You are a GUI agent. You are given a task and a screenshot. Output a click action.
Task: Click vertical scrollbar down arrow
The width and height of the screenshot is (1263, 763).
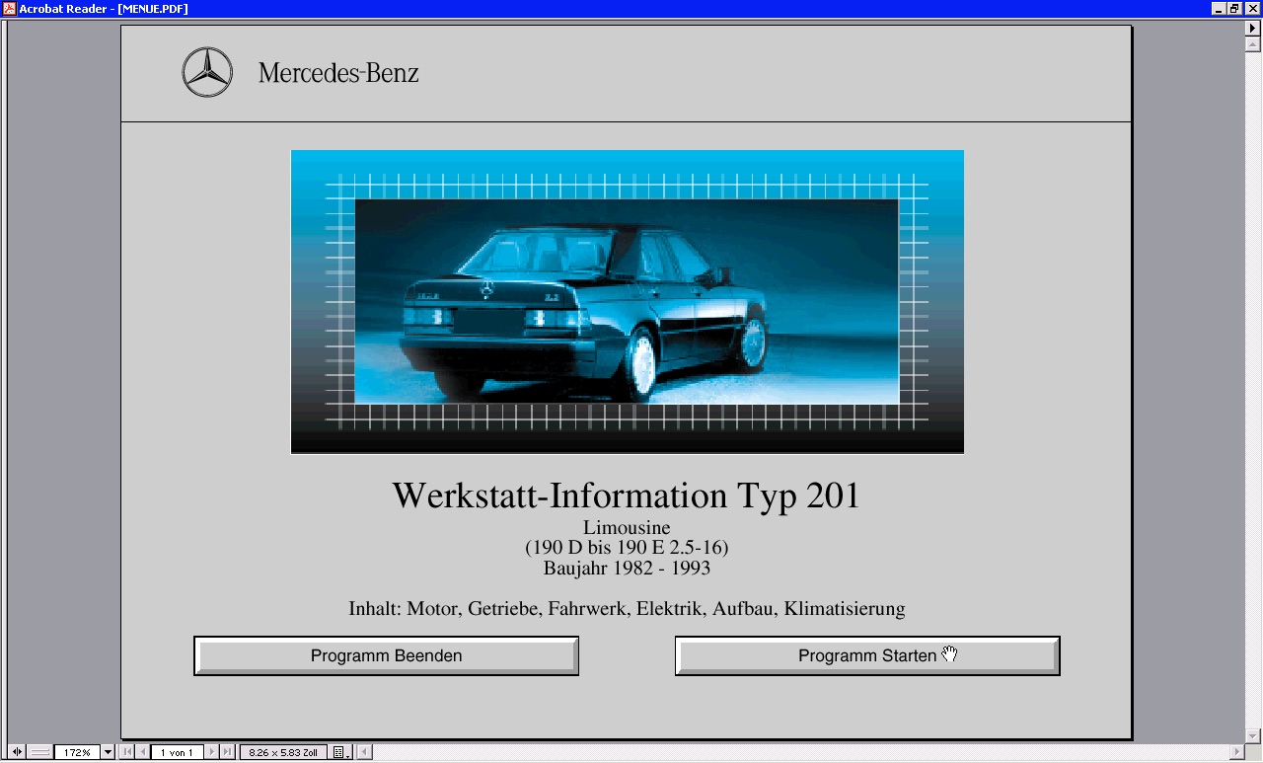(1254, 736)
